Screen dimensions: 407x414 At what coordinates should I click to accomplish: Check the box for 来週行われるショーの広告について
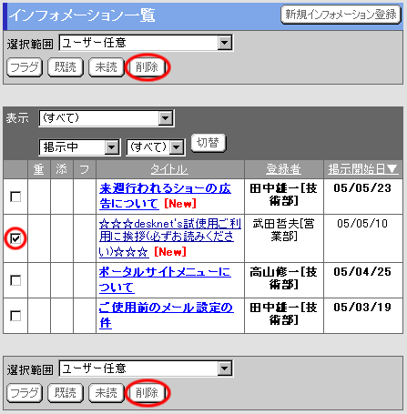tap(15, 197)
